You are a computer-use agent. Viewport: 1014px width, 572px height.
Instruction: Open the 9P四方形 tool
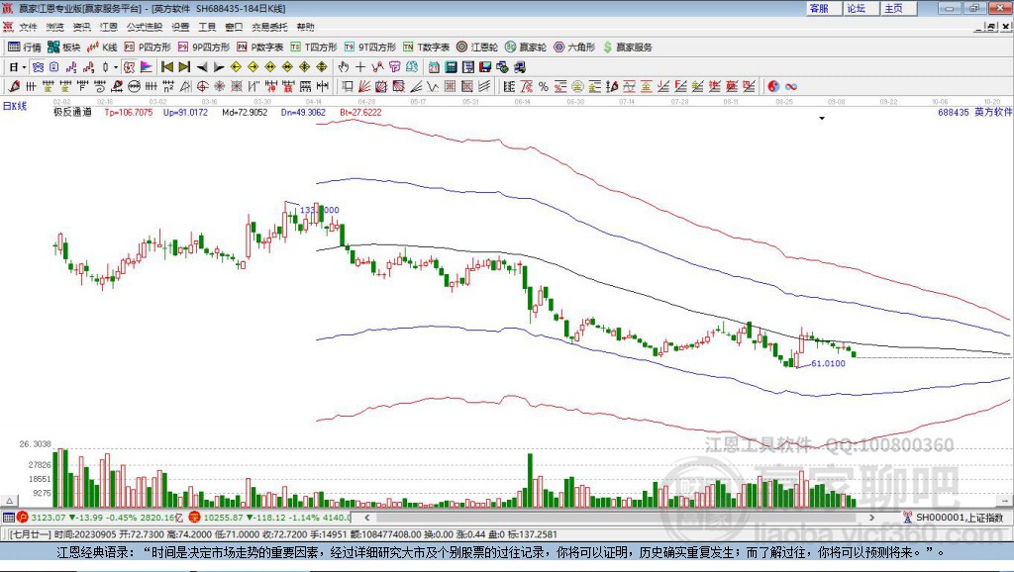(204, 48)
